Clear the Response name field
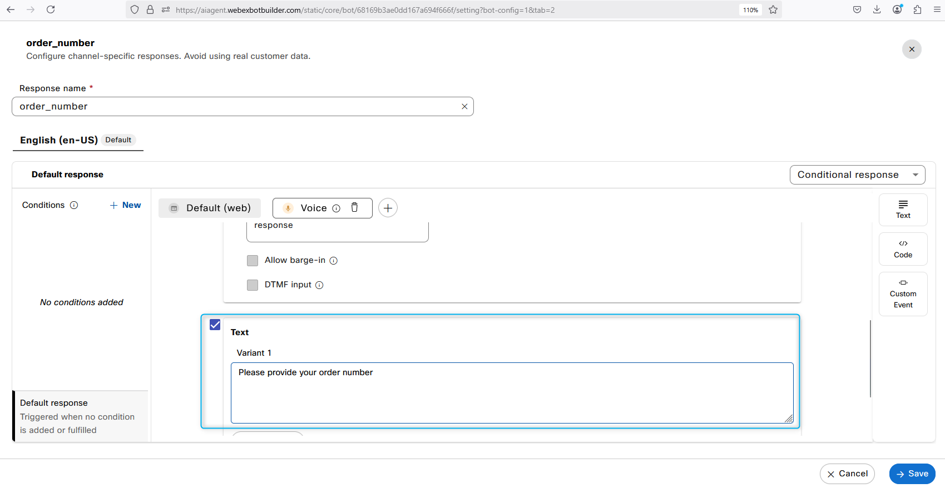This screenshot has height=488, width=945. coord(464,107)
